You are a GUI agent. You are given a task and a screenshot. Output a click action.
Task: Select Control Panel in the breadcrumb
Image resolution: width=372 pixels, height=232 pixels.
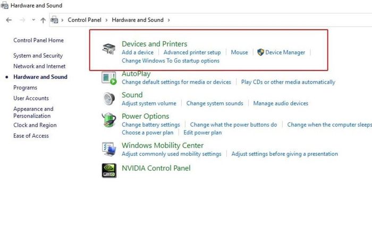click(x=84, y=20)
